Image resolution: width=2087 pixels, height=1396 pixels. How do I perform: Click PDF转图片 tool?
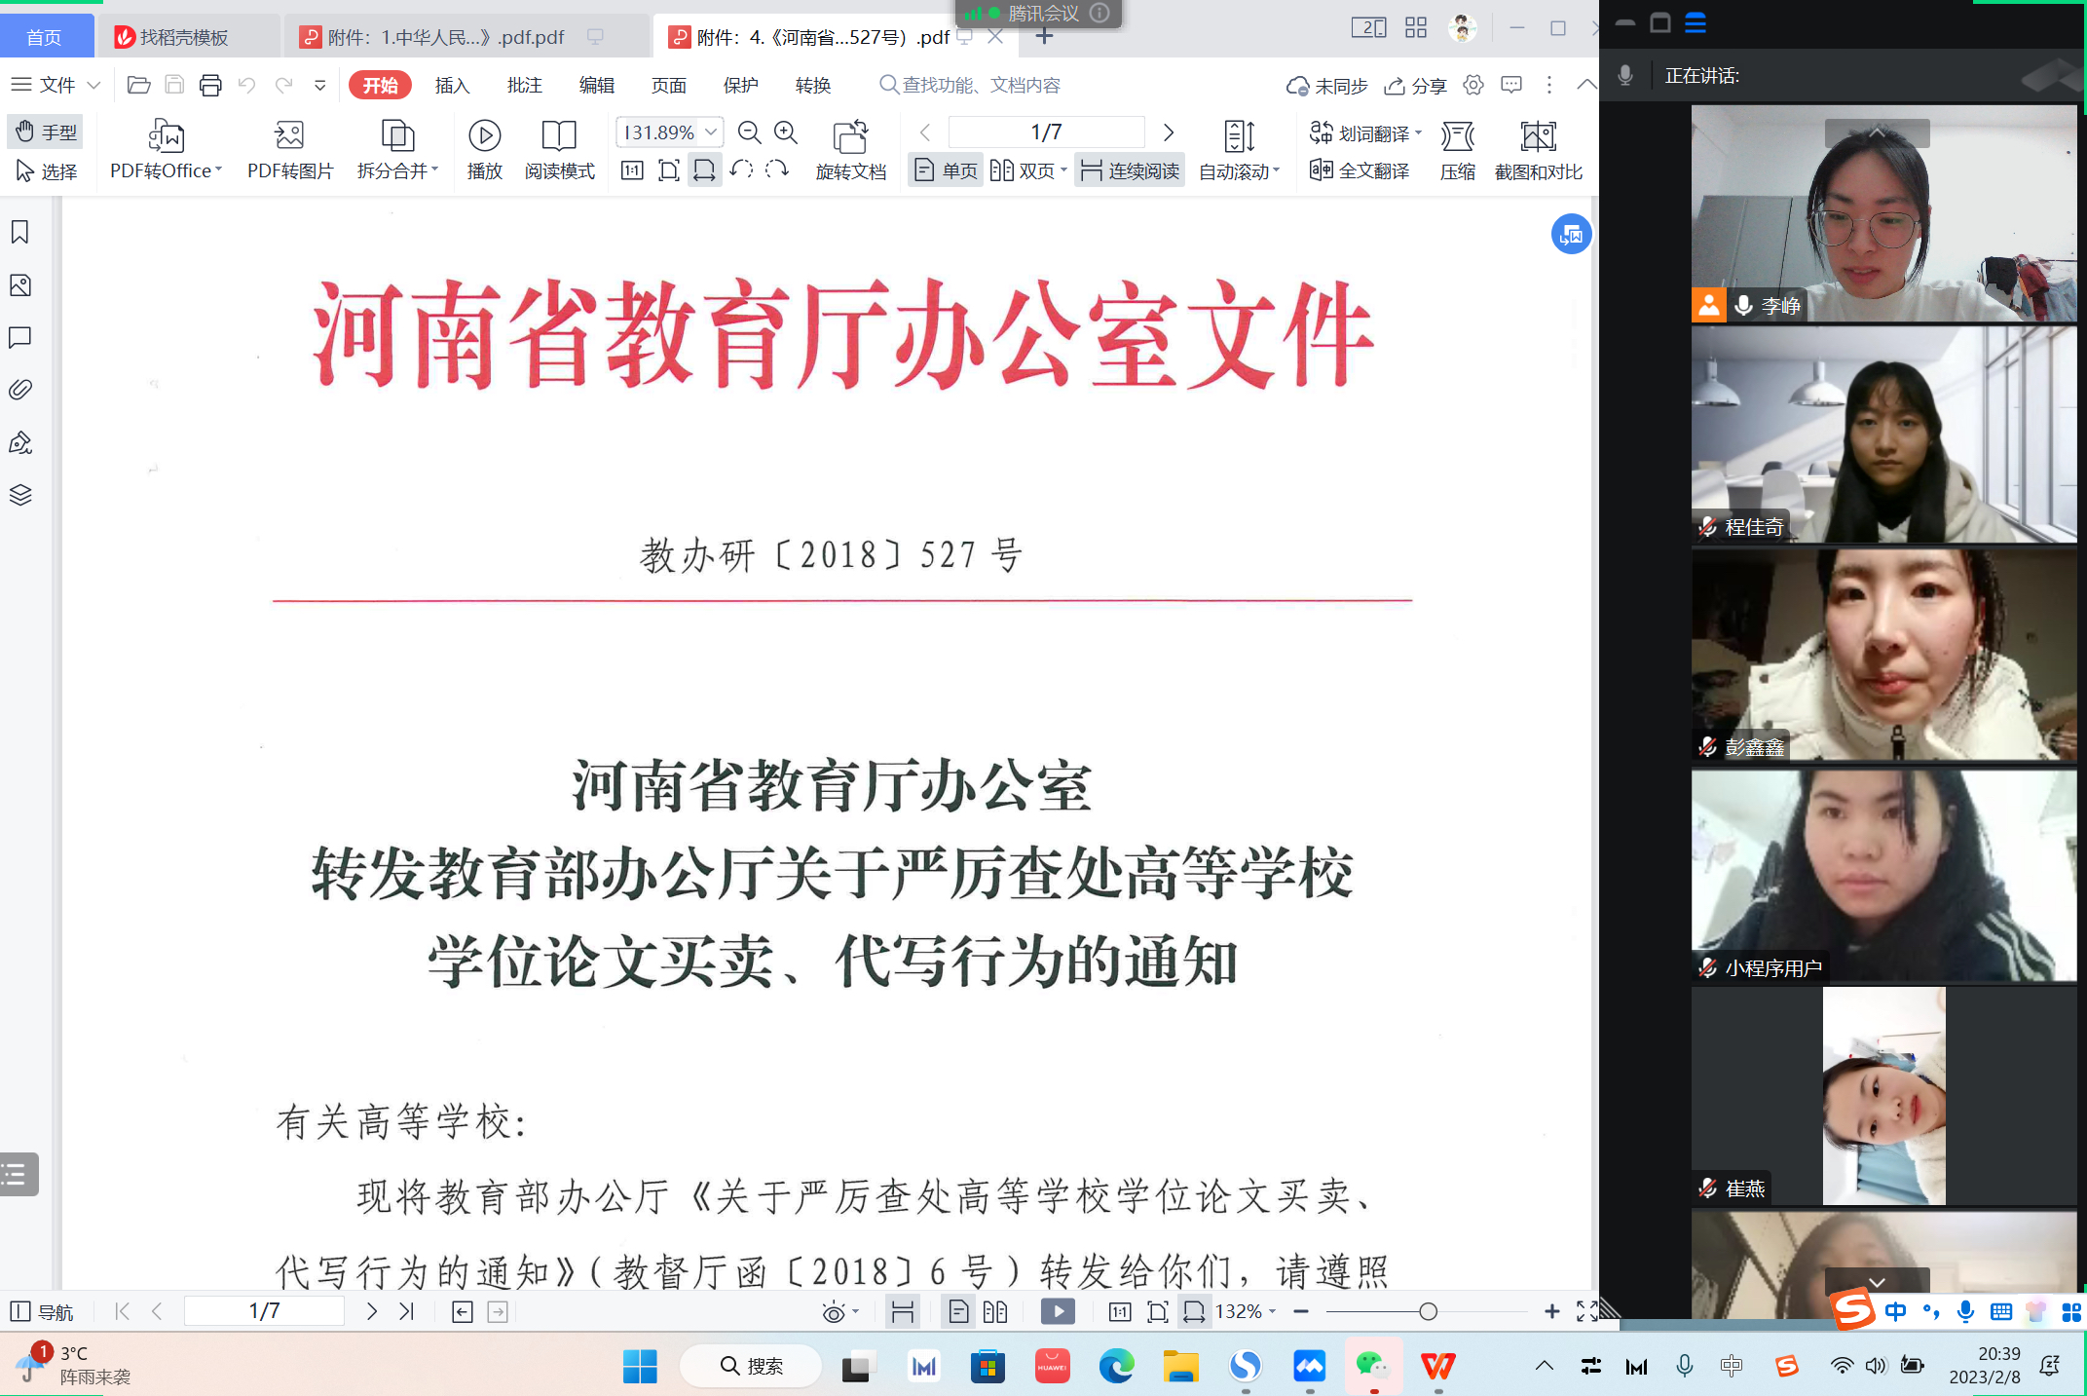pos(289,151)
